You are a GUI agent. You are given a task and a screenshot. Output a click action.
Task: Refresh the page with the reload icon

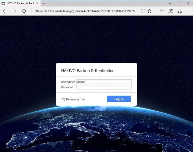click(x=24, y=11)
